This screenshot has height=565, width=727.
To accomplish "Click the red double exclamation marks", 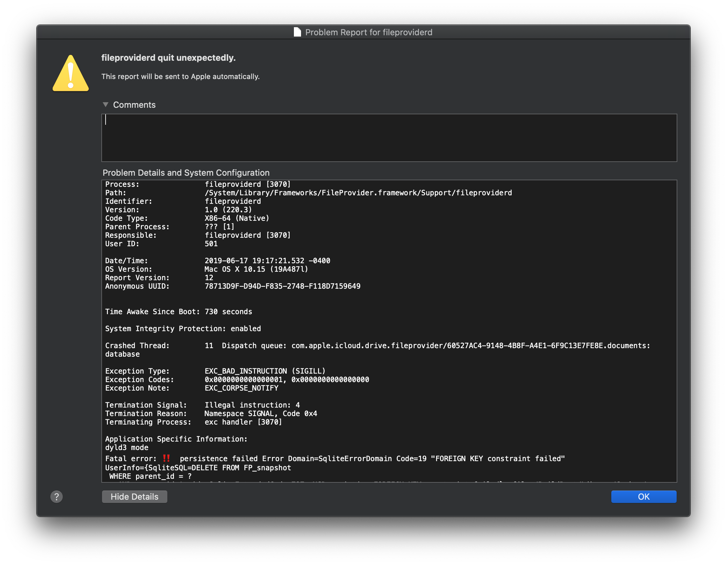I will tap(166, 458).
